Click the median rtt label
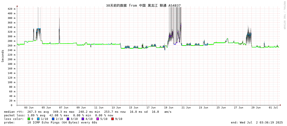This screenshot has height=126, width=287. point(14,112)
